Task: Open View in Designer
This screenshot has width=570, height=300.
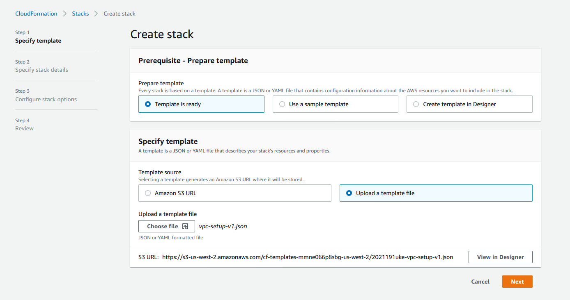Action: point(500,257)
